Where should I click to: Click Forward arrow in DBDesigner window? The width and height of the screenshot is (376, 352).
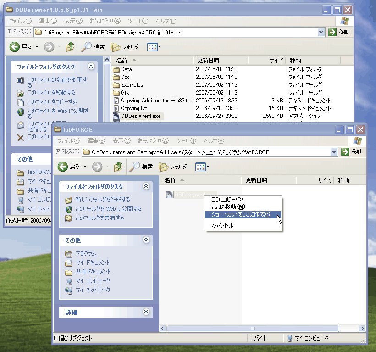point(49,47)
